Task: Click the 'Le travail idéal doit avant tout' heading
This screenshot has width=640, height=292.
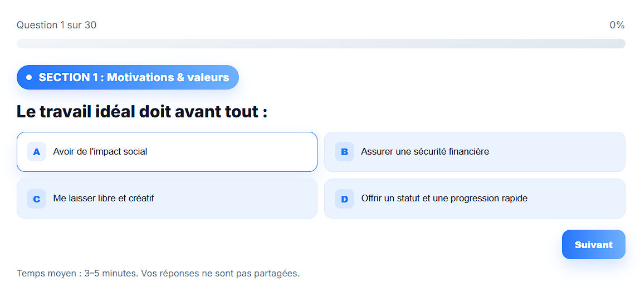Action: click(x=141, y=112)
